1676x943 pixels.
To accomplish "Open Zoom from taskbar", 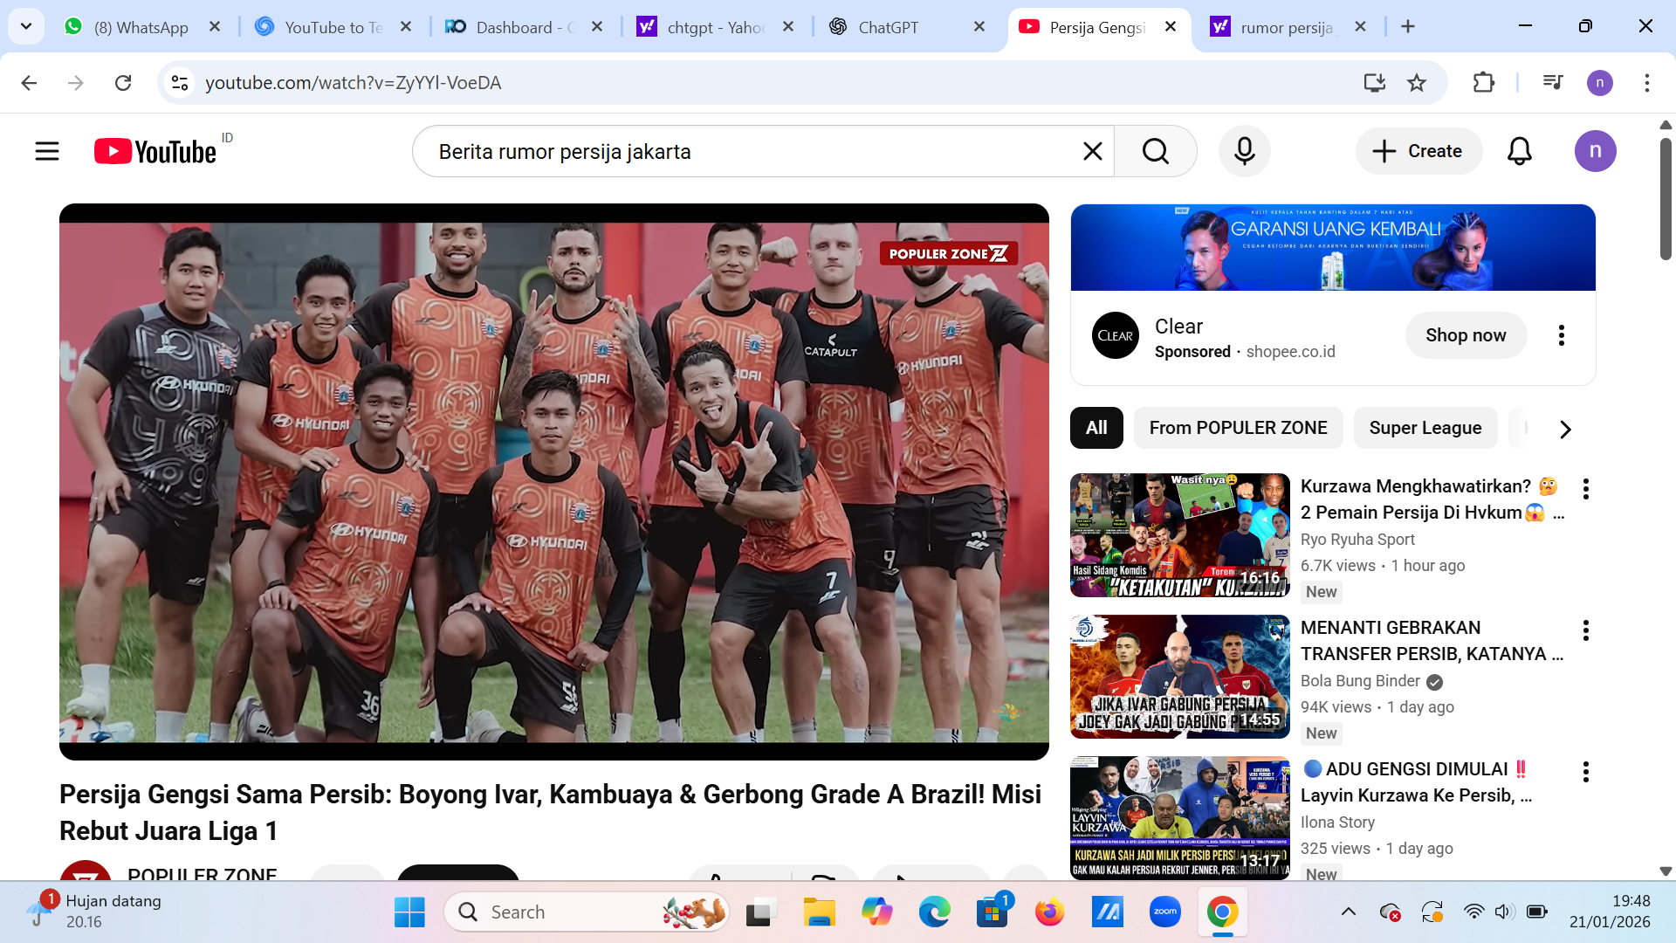I will click(x=1164, y=912).
